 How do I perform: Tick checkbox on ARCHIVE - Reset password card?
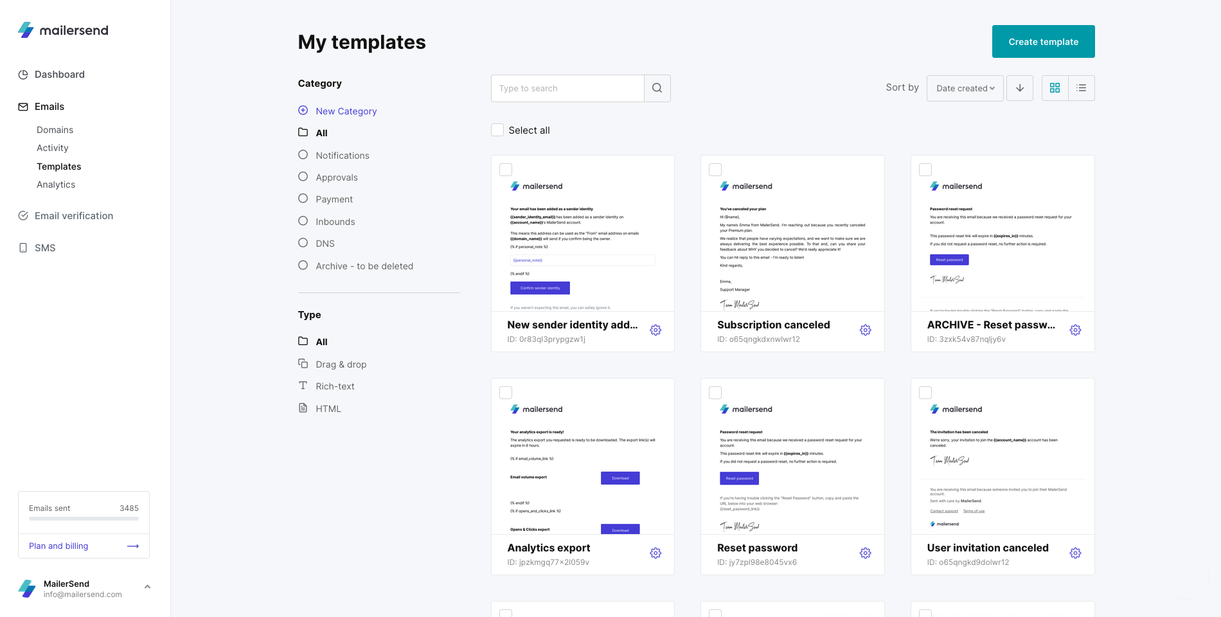click(x=925, y=170)
